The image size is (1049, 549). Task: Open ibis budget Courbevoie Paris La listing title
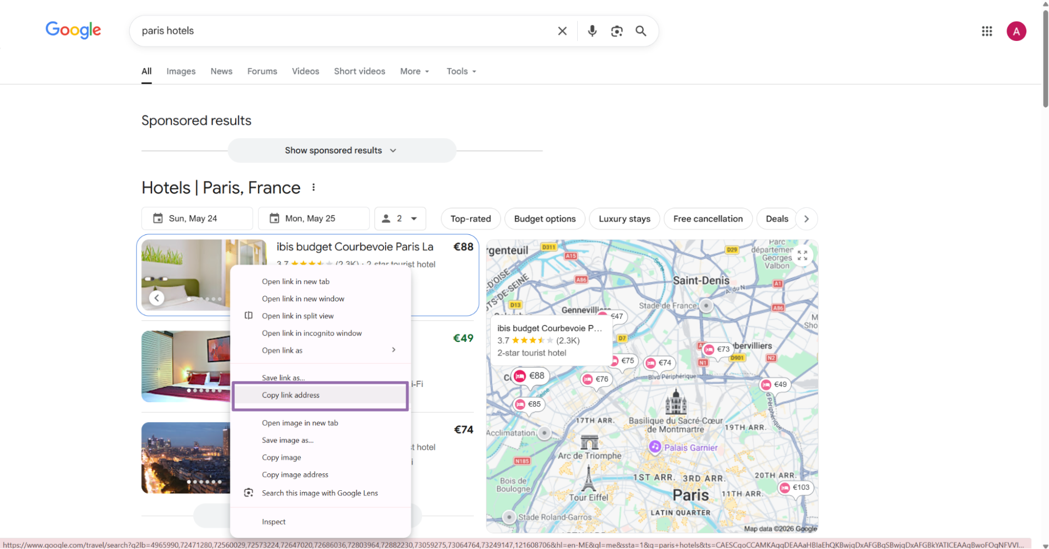click(x=355, y=247)
